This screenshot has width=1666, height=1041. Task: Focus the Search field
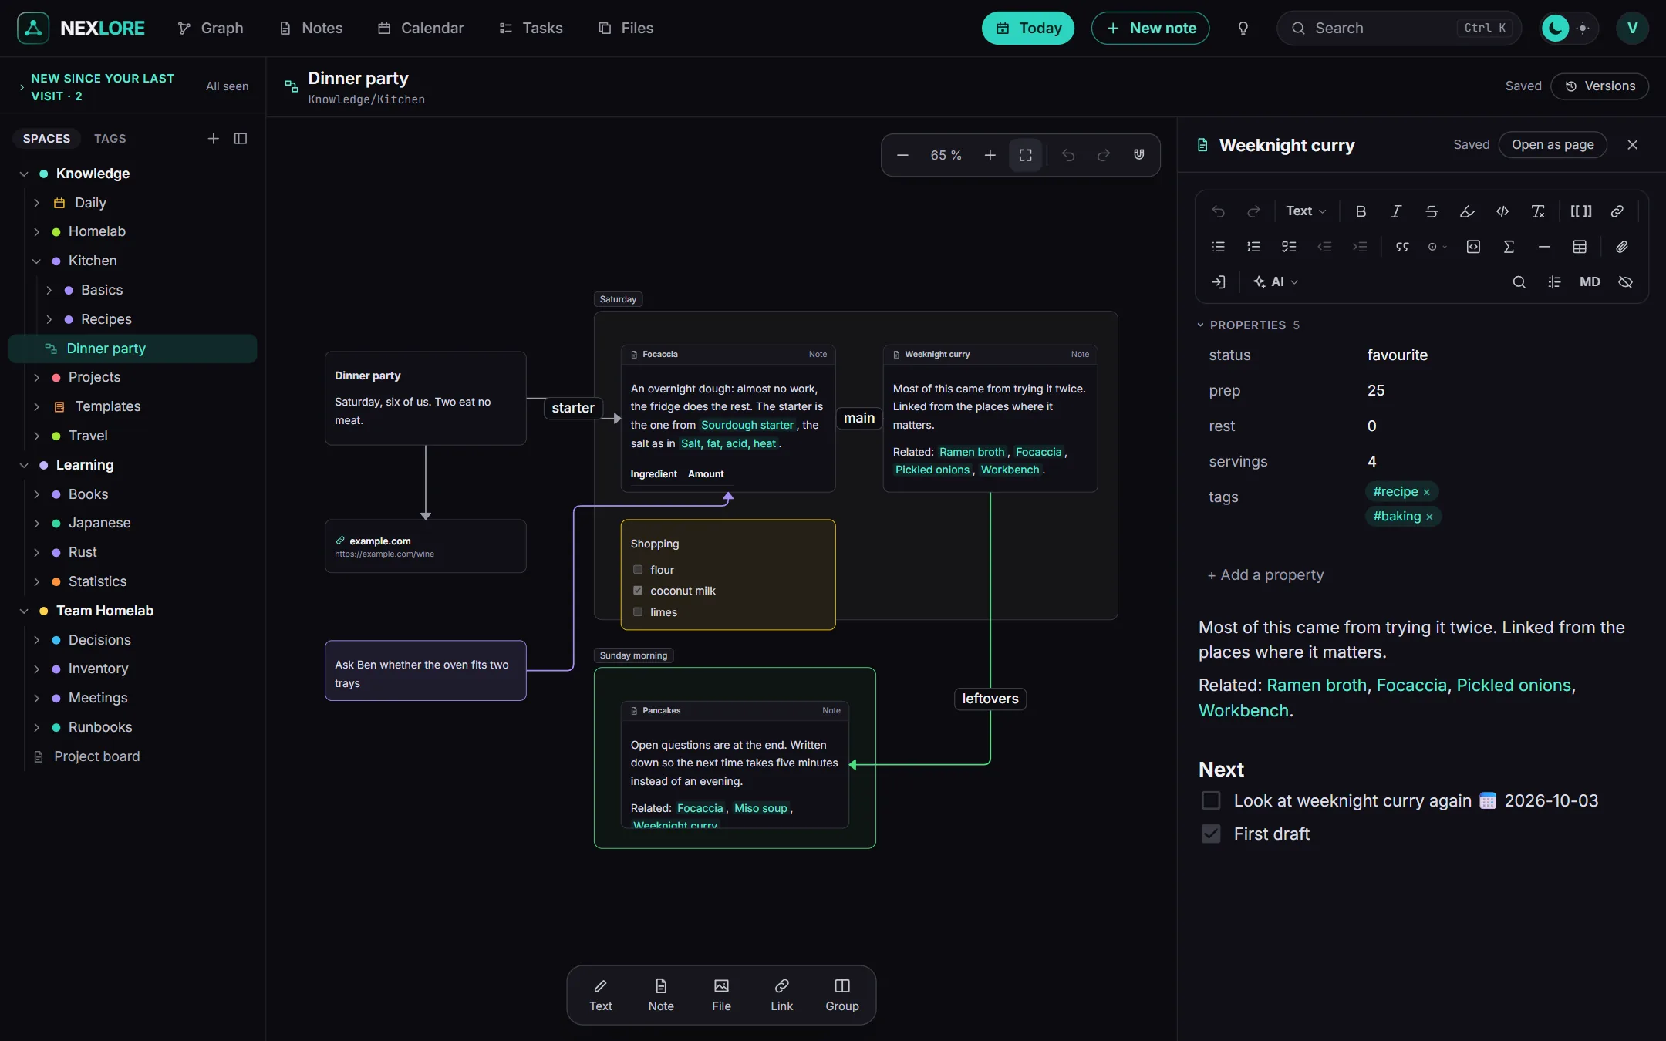click(x=1398, y=29)
